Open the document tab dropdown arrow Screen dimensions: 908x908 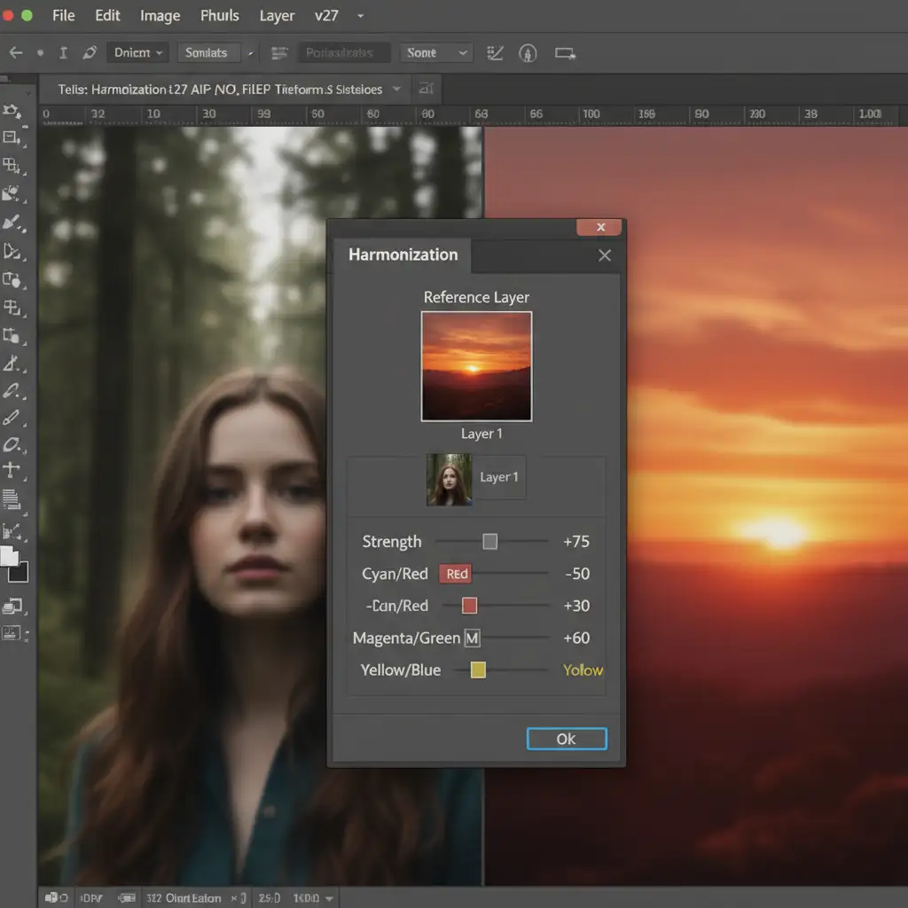click(x=395, y=89)
